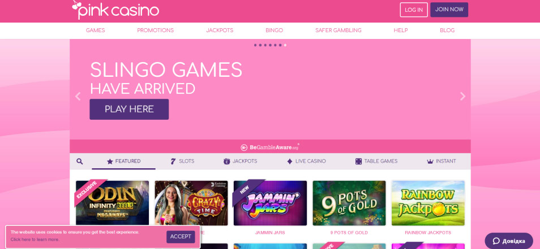Go to previous carousel banner arrow
The width and height of the screenshot is (540, 249).
tap(78, 97)
